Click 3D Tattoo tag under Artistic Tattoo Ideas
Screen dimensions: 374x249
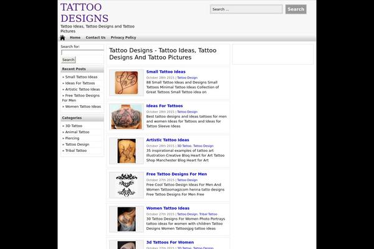(184, 146)
